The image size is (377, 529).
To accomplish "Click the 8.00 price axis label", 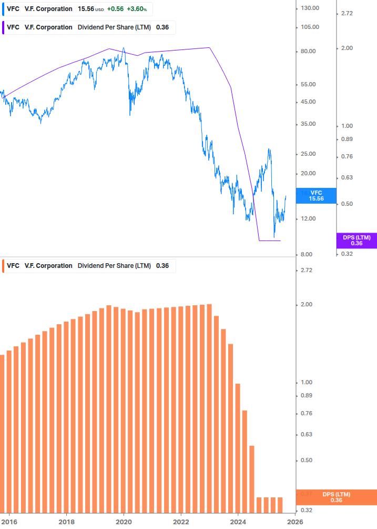I will tap(307, 254).
